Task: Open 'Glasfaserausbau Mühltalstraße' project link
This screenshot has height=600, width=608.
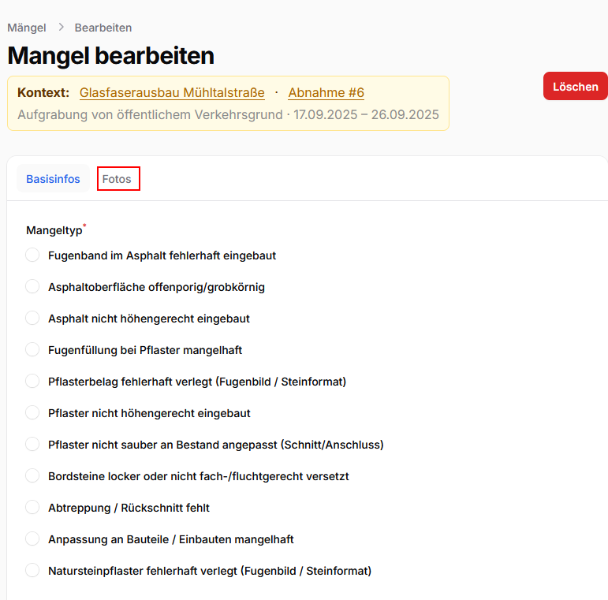Action: [x=172, y=93]
